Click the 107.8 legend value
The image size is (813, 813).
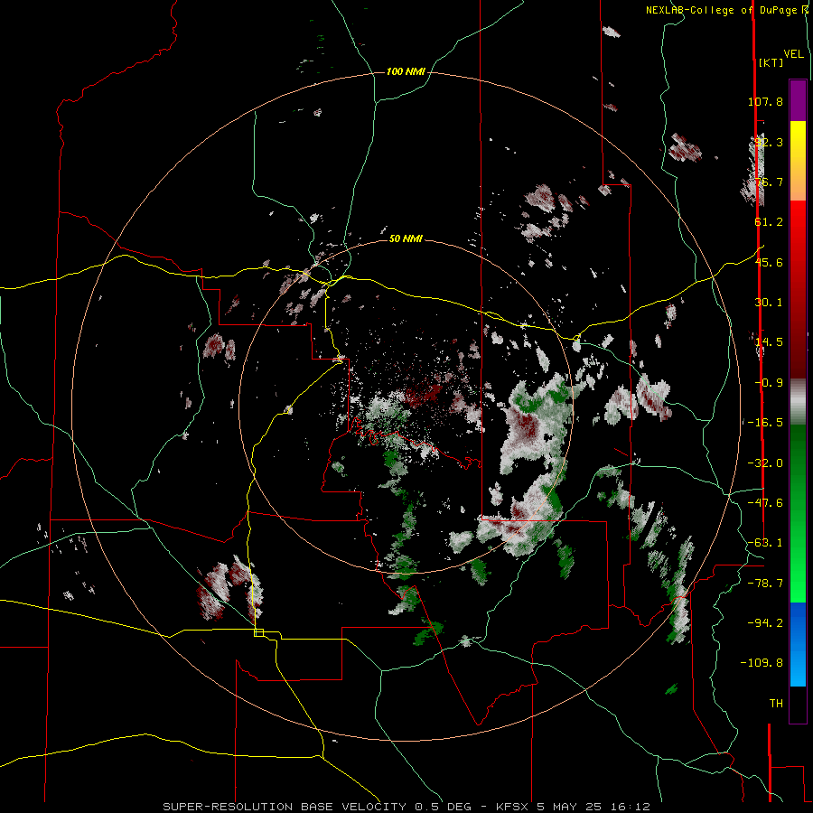pos(765,101)
